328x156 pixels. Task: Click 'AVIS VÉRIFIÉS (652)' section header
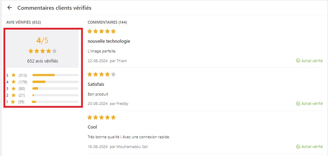tap(24, 22)
